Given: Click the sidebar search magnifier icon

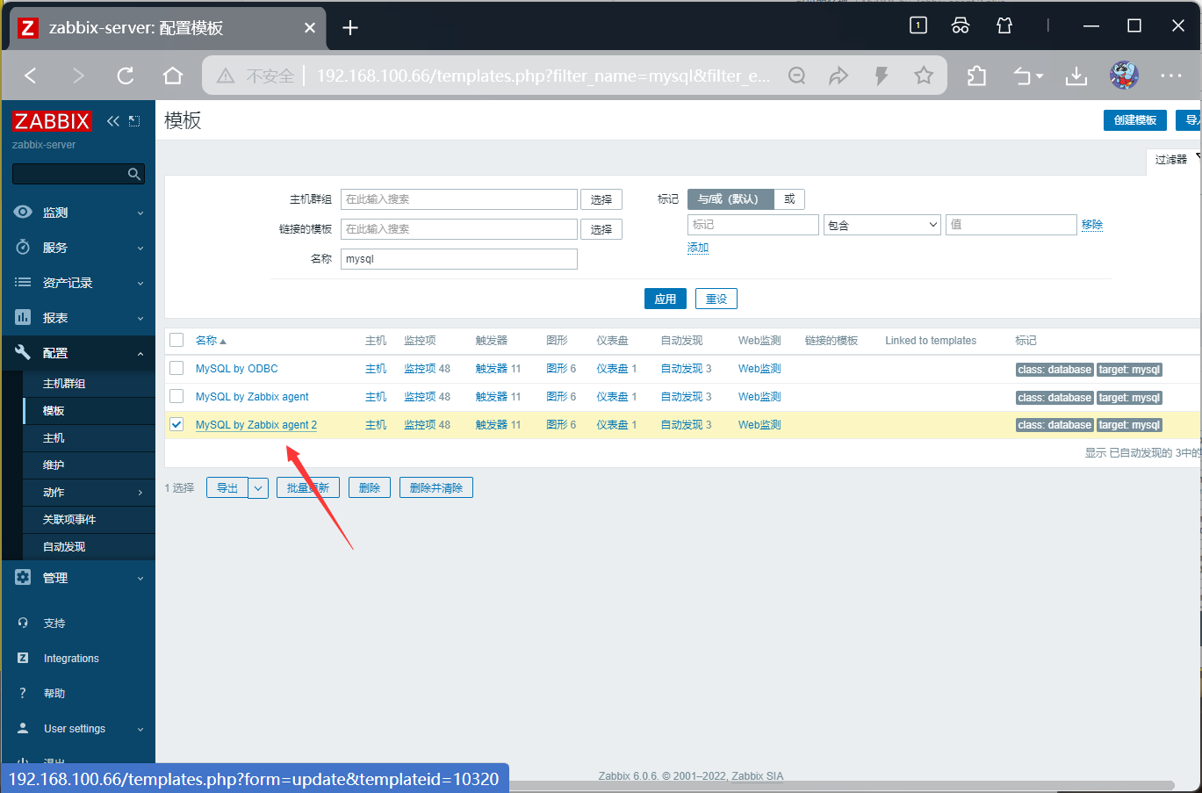Looking at the screenshot, I should pos(134,174).
